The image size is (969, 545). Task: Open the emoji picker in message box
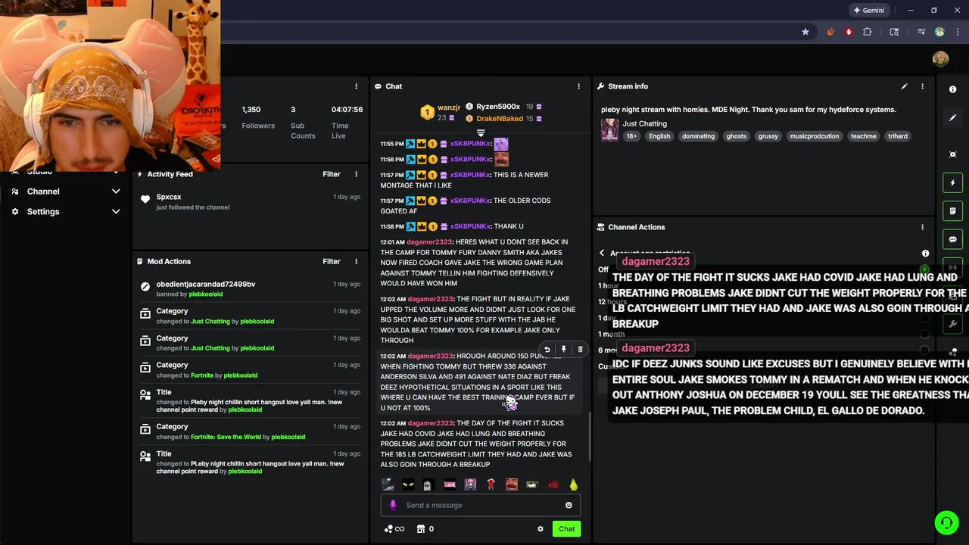tap(569, 505)
